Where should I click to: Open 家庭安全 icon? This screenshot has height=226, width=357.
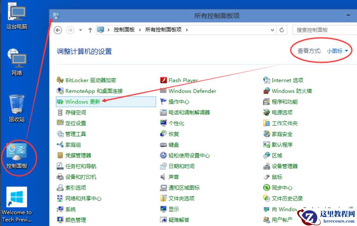[267, 134]
